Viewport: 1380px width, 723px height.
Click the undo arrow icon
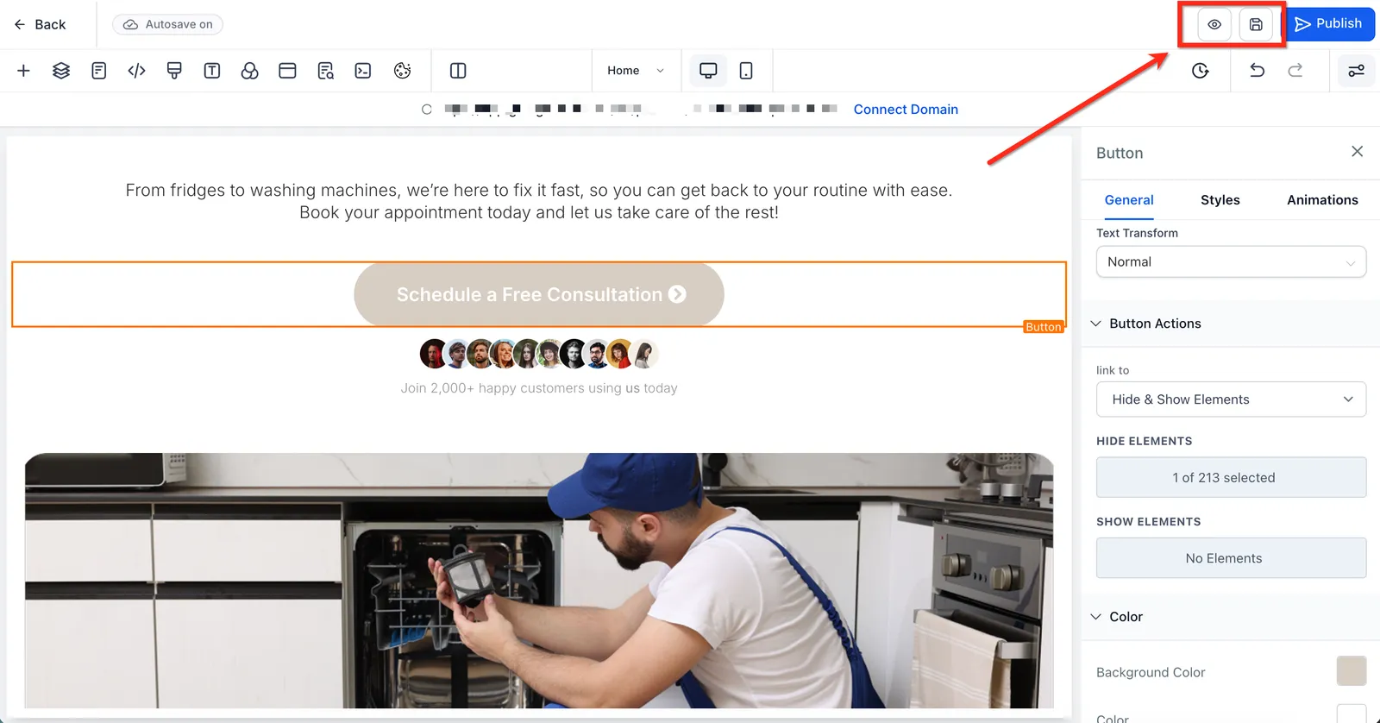click(1257, 71)
